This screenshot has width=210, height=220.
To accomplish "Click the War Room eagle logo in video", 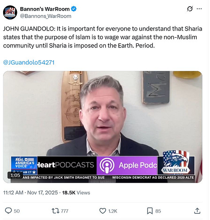I will pyautogui.click(x=175, y=162).
